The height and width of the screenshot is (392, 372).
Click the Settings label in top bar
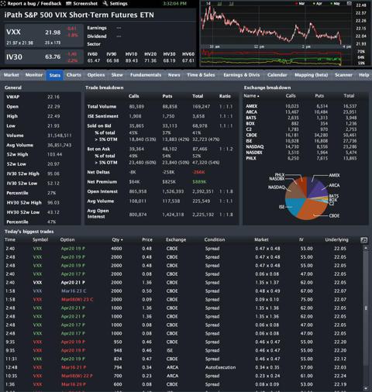point(119,4)
